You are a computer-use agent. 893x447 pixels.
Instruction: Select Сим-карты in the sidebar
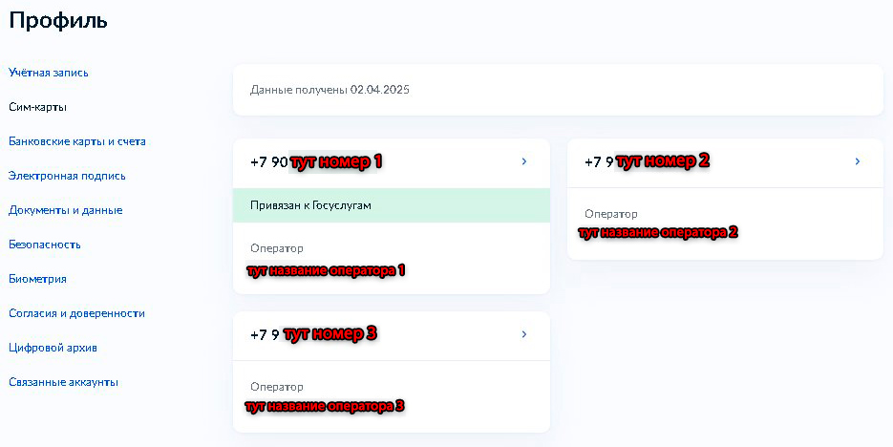(37, 107)
